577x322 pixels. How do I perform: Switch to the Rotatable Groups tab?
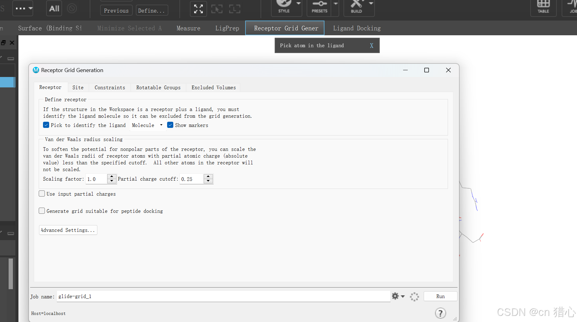pyautogui.click(x=158, y=87)
